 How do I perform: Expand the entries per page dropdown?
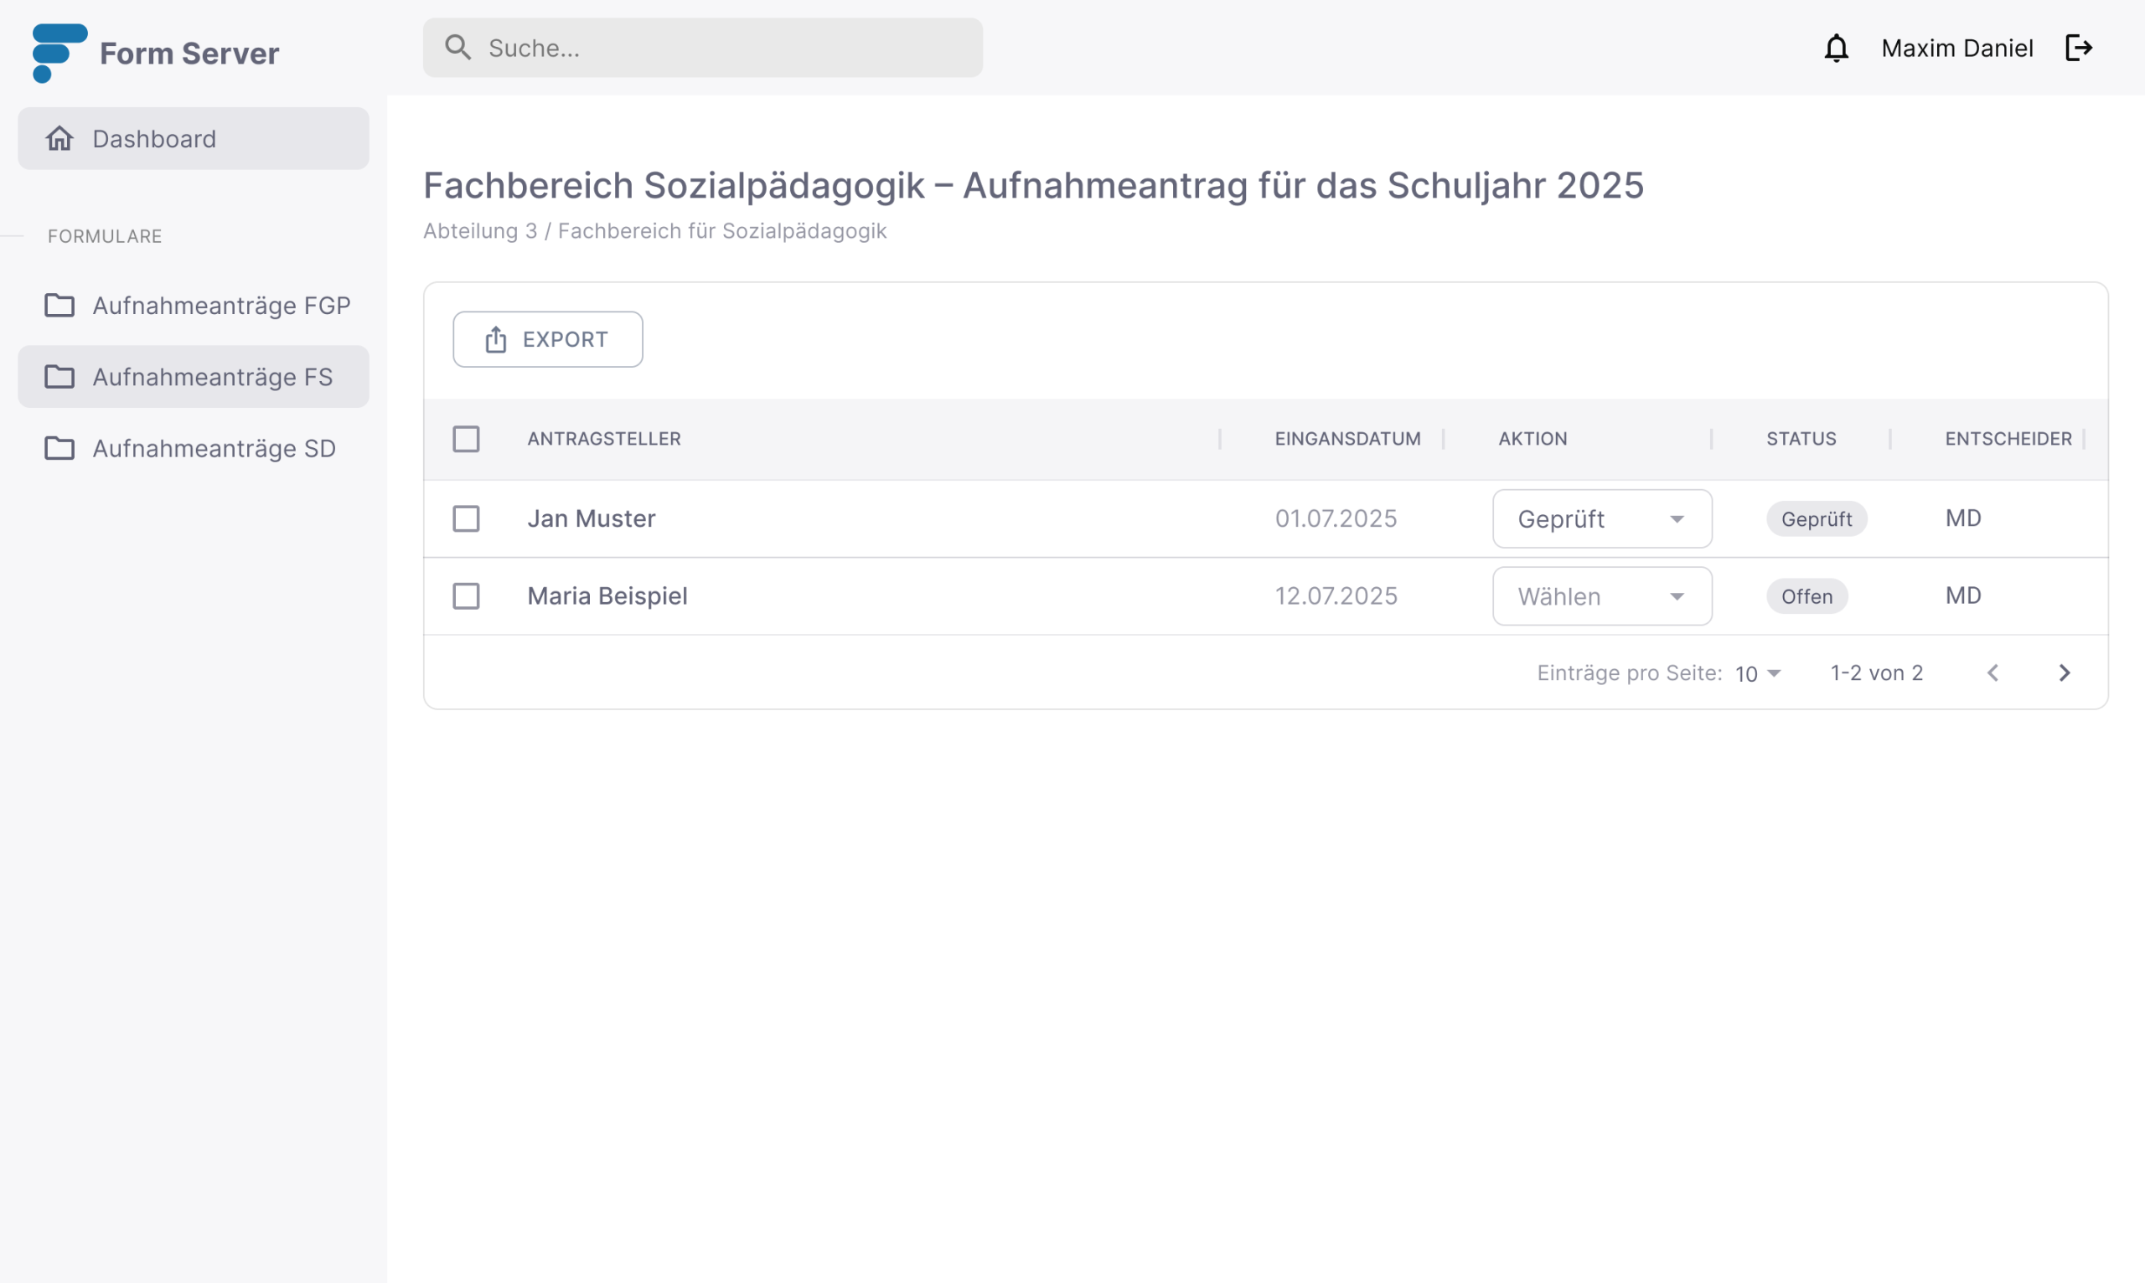[1758, 673]
